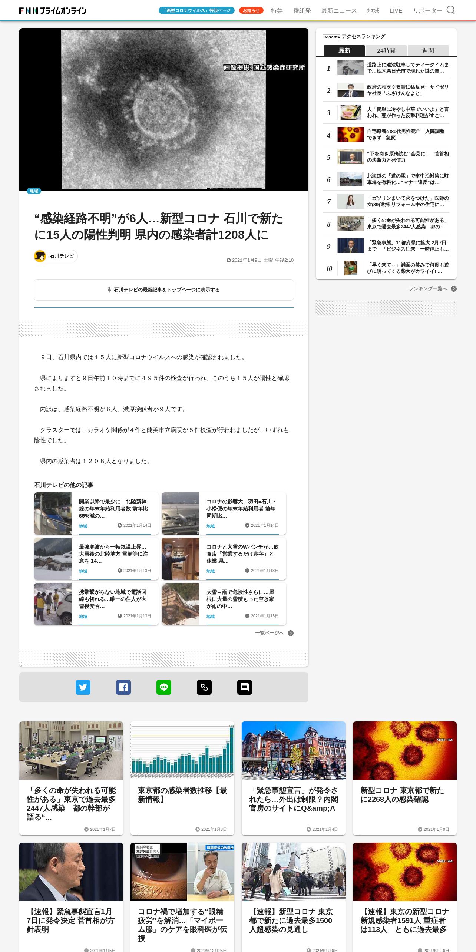476x952 pixels.
Task: Open comments speech bubble icon
Action: [245, 687]
